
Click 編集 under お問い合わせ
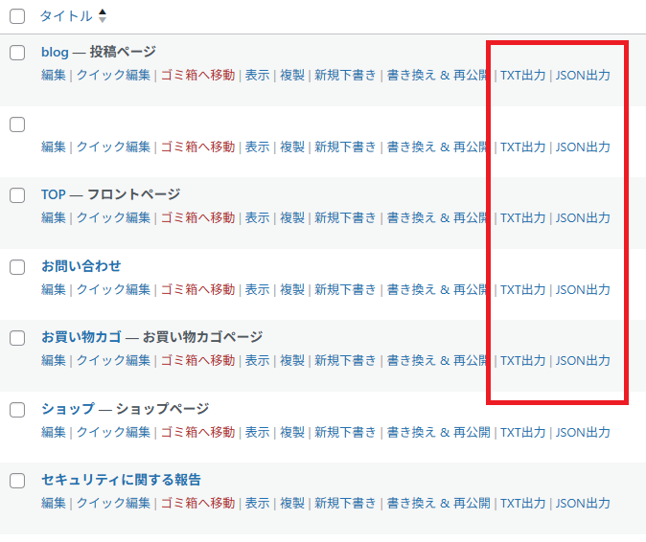coord(54,289)
